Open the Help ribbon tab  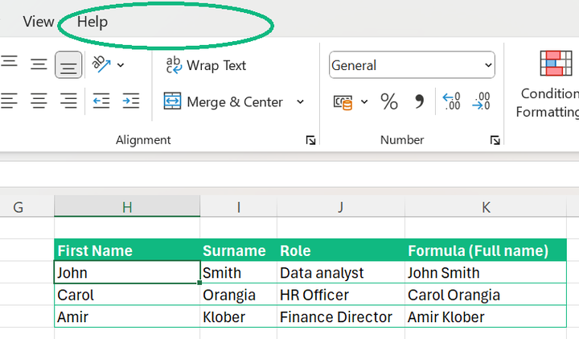tap(92, 22)
